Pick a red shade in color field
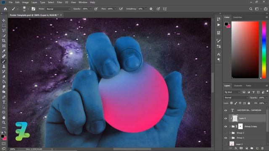Viewport: 269px width, 151px height. pos(245,49)
